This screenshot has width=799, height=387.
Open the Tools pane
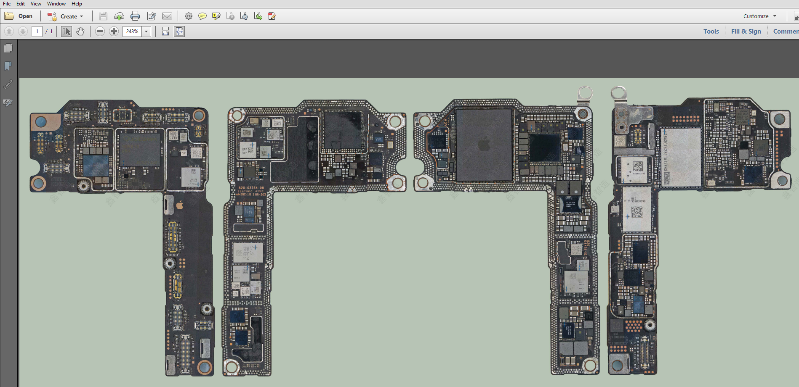pos(711,32)
